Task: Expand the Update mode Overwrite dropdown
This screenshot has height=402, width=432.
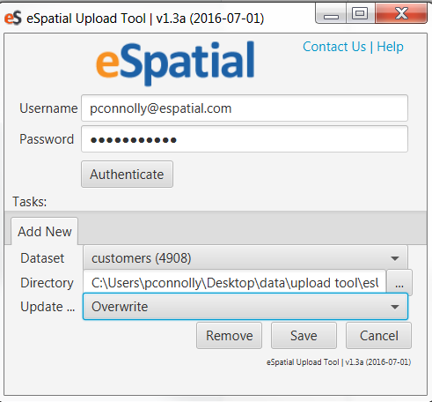Action: pyautogui.click(x=245, y=307)
